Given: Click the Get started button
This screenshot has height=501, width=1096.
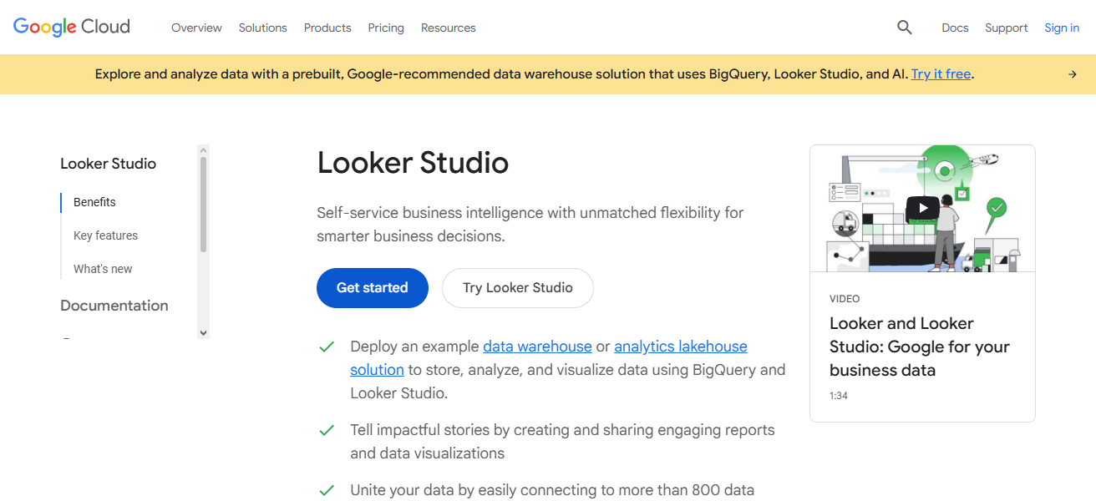Looking at the screenshot, I should [372, 287].
